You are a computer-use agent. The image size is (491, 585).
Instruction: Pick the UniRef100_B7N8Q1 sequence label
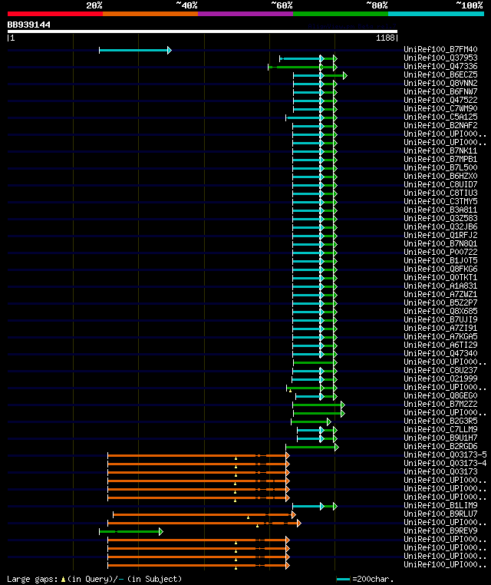440,243
